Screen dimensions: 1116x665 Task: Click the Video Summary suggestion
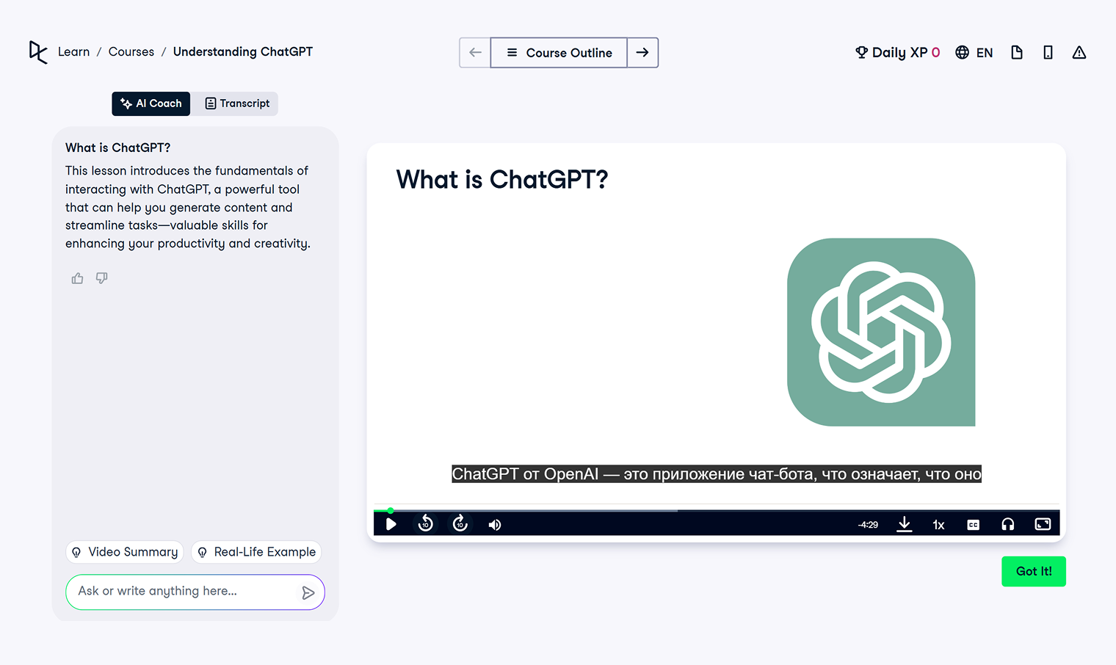(x=125, y=552)
